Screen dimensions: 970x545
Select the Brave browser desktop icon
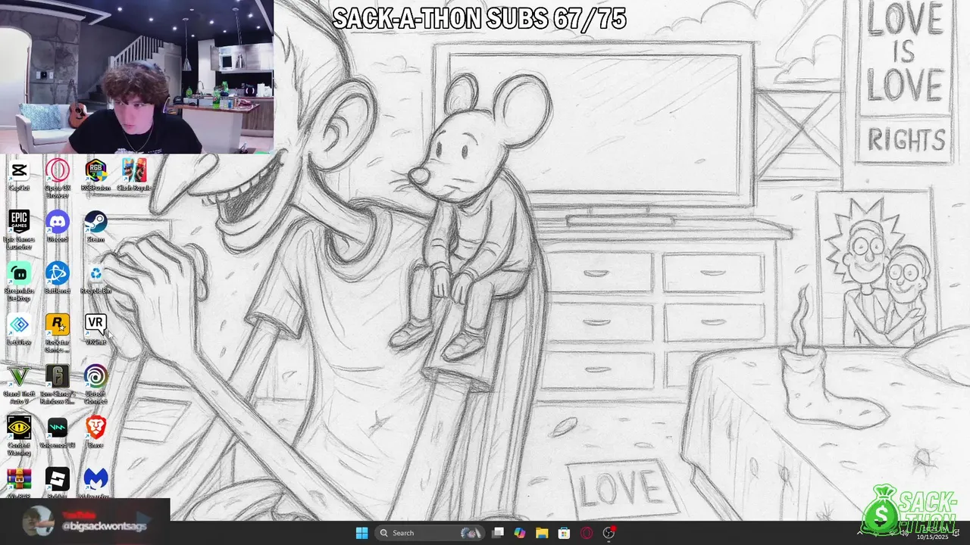tap(95, 433)
